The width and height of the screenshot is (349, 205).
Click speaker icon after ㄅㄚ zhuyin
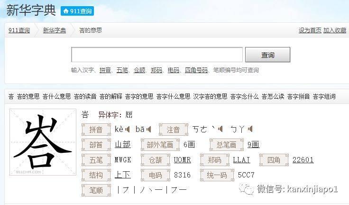coord(250,129)
